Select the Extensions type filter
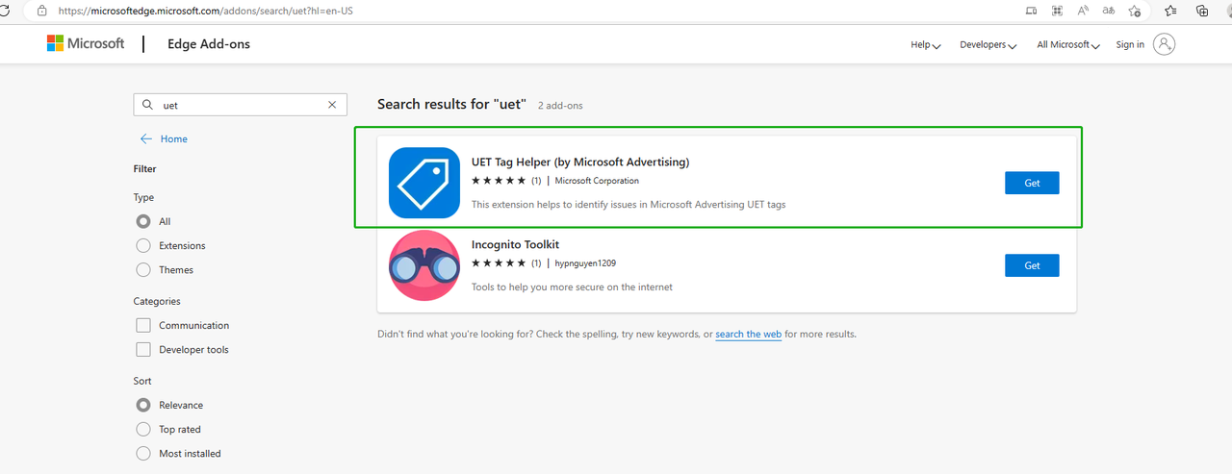The height and width of the screenshot is (474, 1232). click(x=143, y=245)
